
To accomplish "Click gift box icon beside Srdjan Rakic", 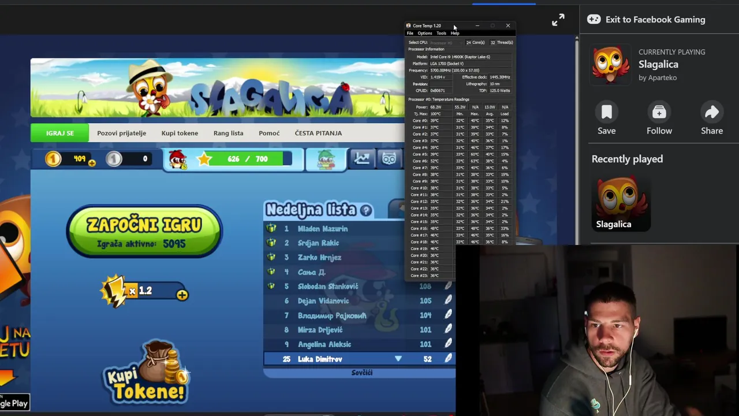I will click(x=271, y=243).
